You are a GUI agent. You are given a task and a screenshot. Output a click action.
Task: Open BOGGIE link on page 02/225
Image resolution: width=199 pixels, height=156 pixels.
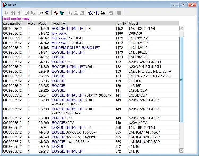pyautogui.click(x=58, y=91)
